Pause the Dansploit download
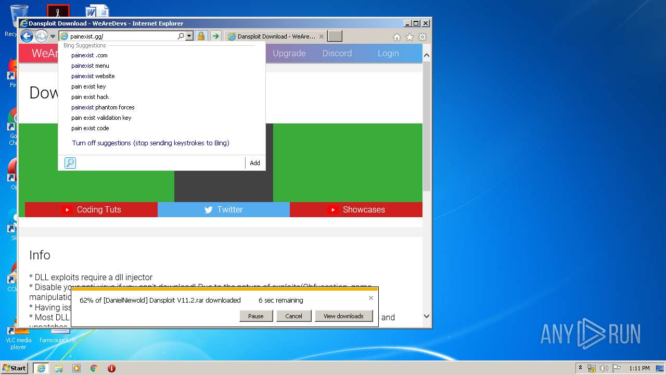 (x=256, y=316)
